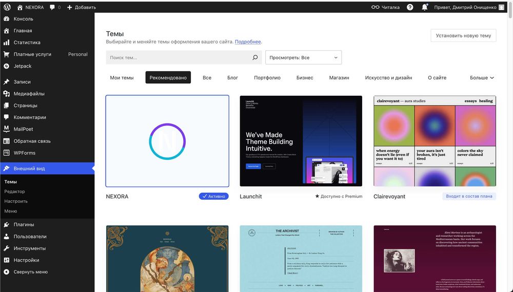Click the WordPress logo icon
The height and width of the screenshot is (292, 513).
pos(7,7)
